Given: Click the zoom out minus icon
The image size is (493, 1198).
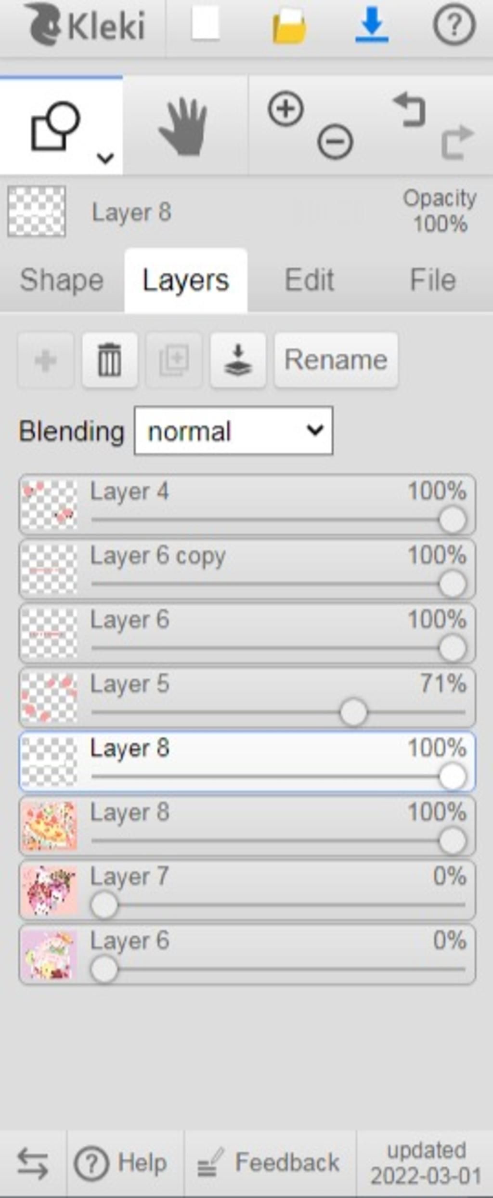Looking at the screenshot, I should coord(335,142).
